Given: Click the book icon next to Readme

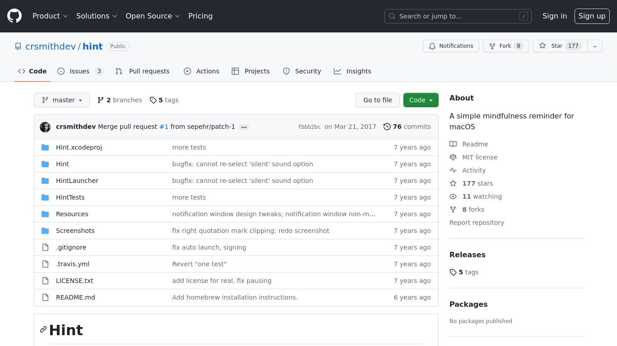Looking at the screenshot, I should [x=453, y=144].
